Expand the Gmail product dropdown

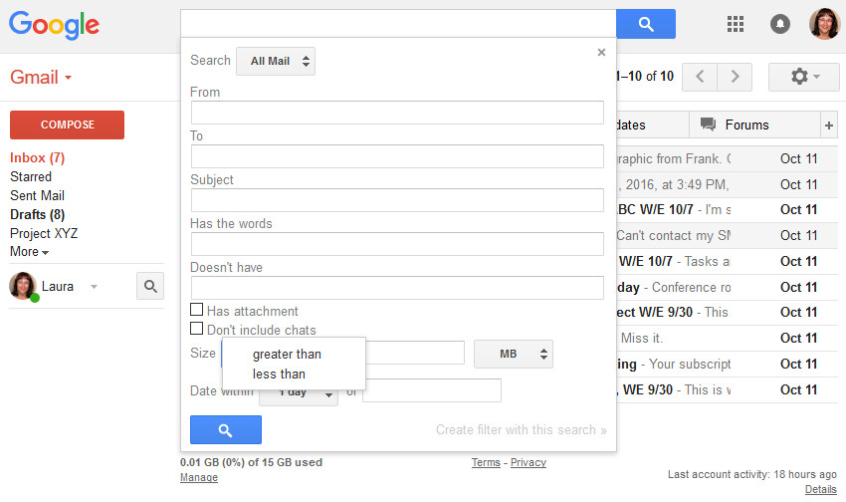[41, 77]
